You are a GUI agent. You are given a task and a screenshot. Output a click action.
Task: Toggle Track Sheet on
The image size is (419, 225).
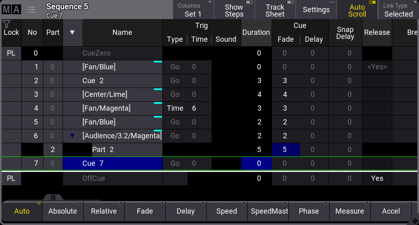tap(275, 10)
